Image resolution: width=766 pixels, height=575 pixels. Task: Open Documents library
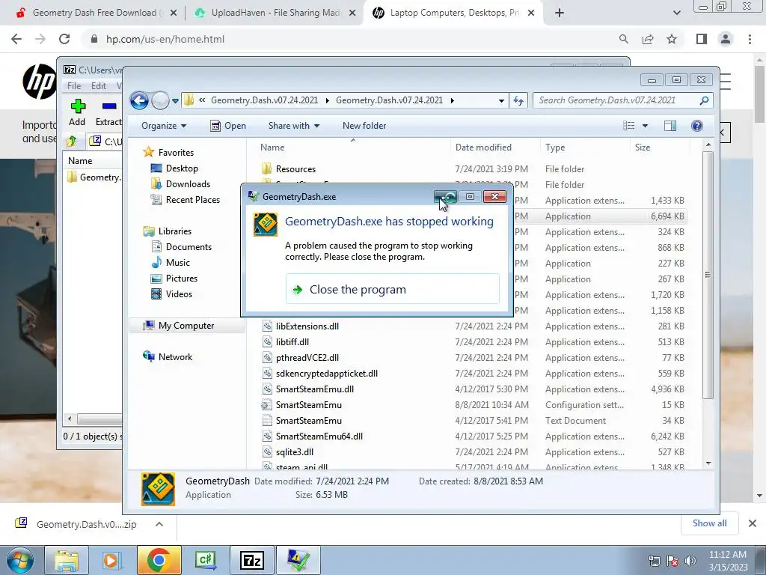[188, 247]
